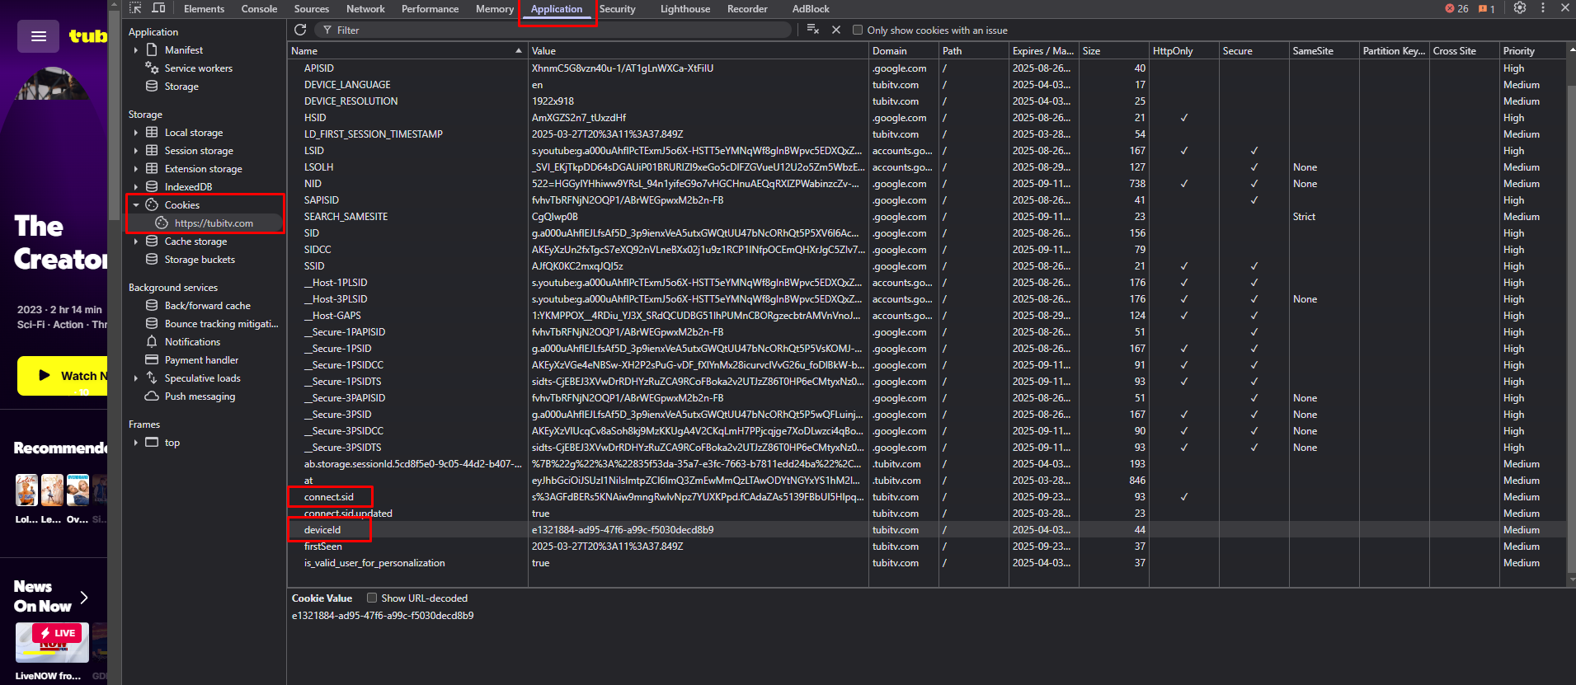Expand Session storage arrow

[x=136, y=151]
